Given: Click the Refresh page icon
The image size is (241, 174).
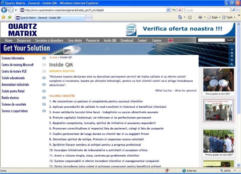Looking at the screenshot, I should [174, 10].
